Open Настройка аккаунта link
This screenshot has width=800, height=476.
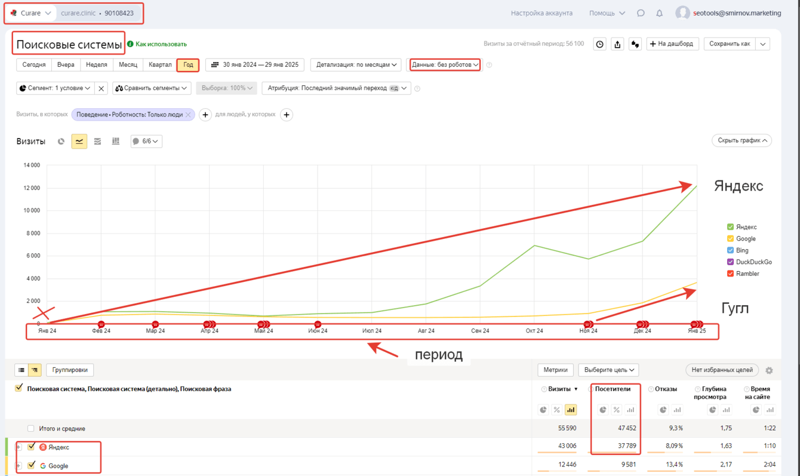click(x=541, y=13)
